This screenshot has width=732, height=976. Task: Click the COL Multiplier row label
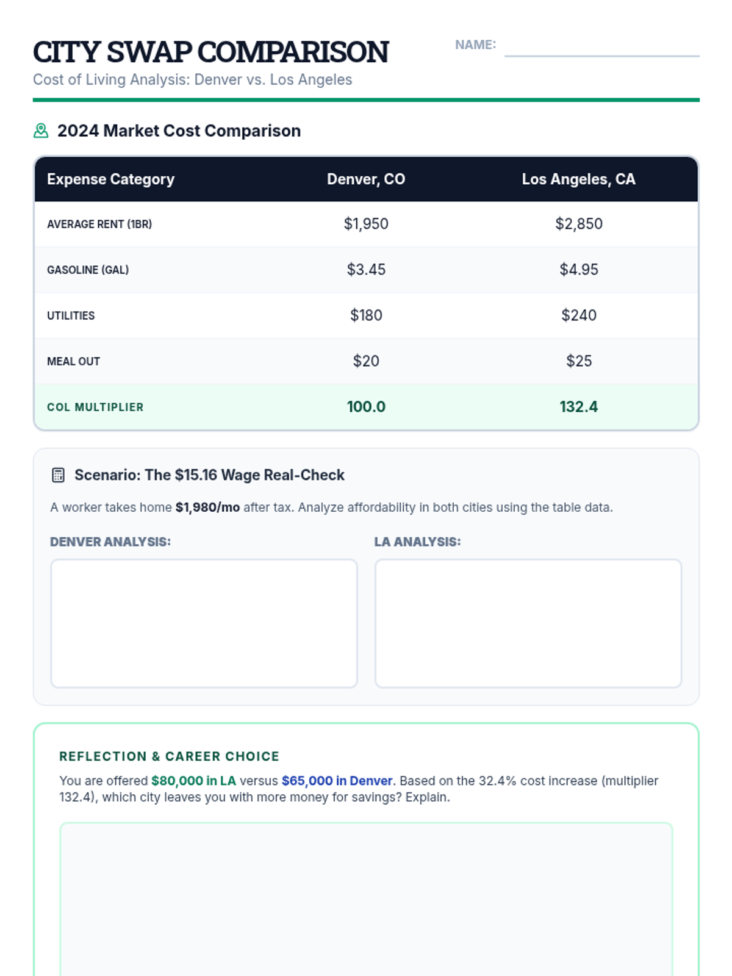[x=95, y=407]
